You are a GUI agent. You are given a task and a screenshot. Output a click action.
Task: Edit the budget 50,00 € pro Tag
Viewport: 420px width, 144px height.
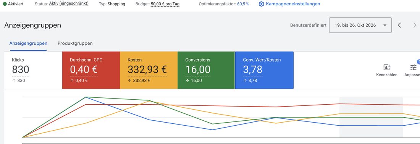coord(165,4)
